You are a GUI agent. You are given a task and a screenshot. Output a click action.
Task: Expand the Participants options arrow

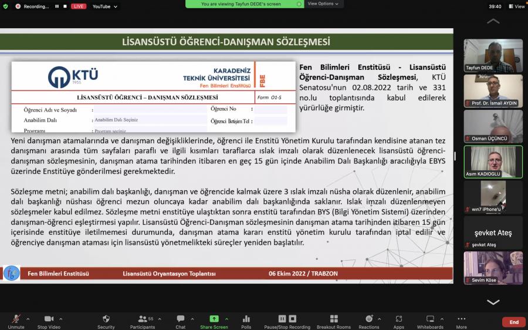point(160,319)
